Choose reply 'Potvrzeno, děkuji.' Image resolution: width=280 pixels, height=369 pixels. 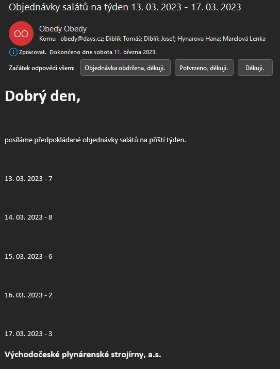[204, 68]
